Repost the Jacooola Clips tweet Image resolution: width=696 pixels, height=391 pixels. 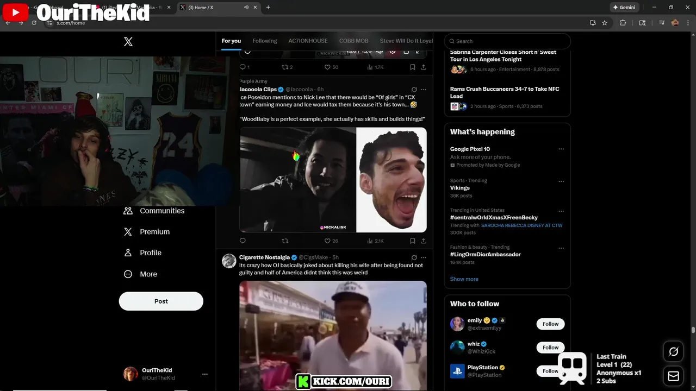pos(285,241)
